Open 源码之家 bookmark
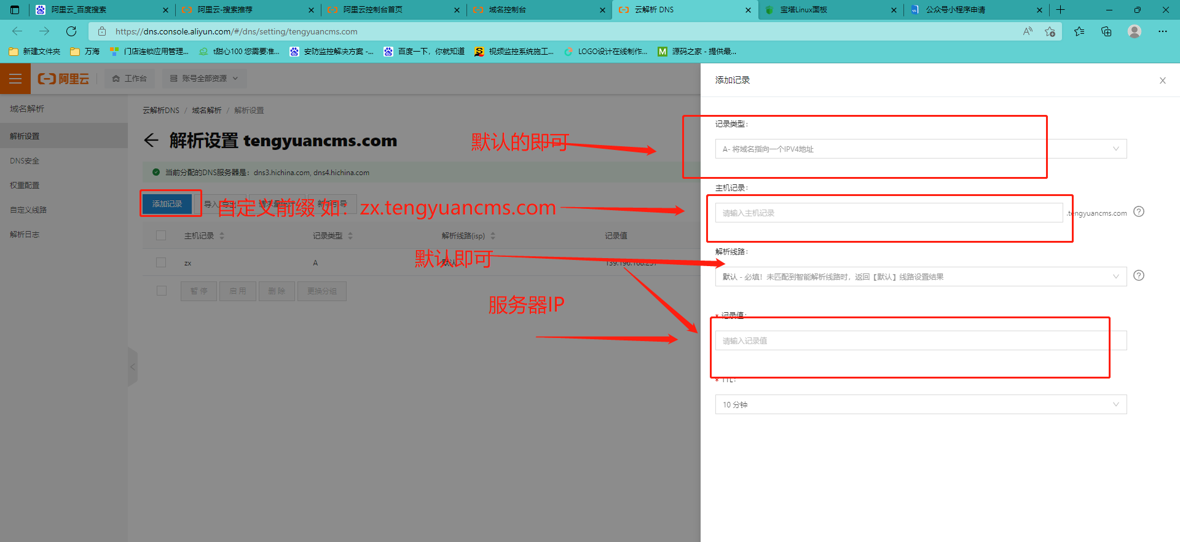This screenshot has height=542, width=1180. pos(697,52)
